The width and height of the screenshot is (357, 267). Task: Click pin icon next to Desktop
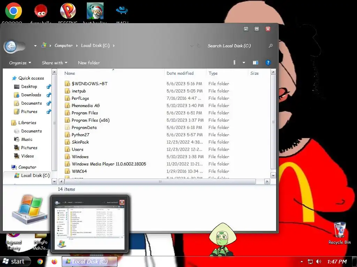(x=49, y=87)
